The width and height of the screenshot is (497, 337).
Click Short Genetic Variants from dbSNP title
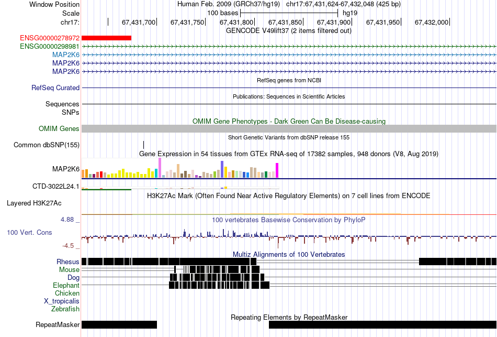click(x=289, y=137)
